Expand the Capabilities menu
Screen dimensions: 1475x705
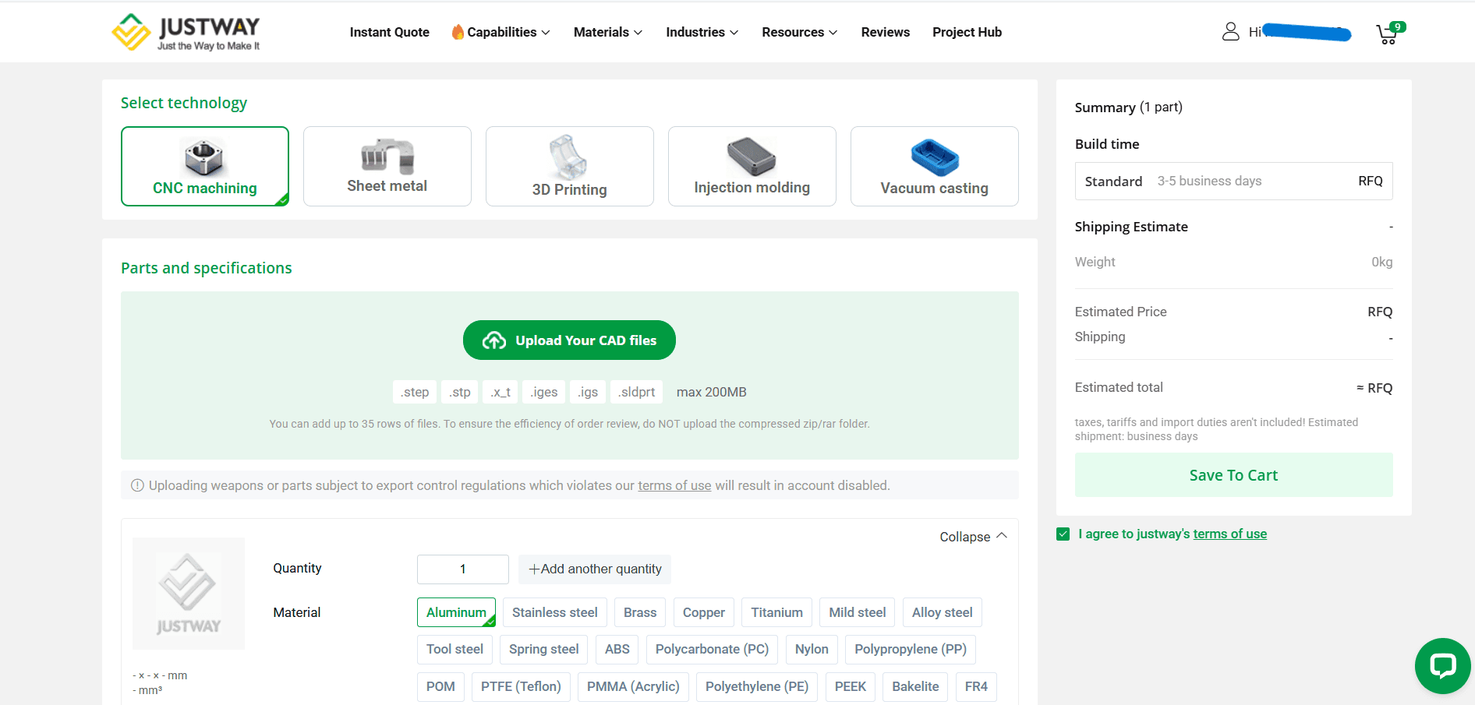coord(508,32)
